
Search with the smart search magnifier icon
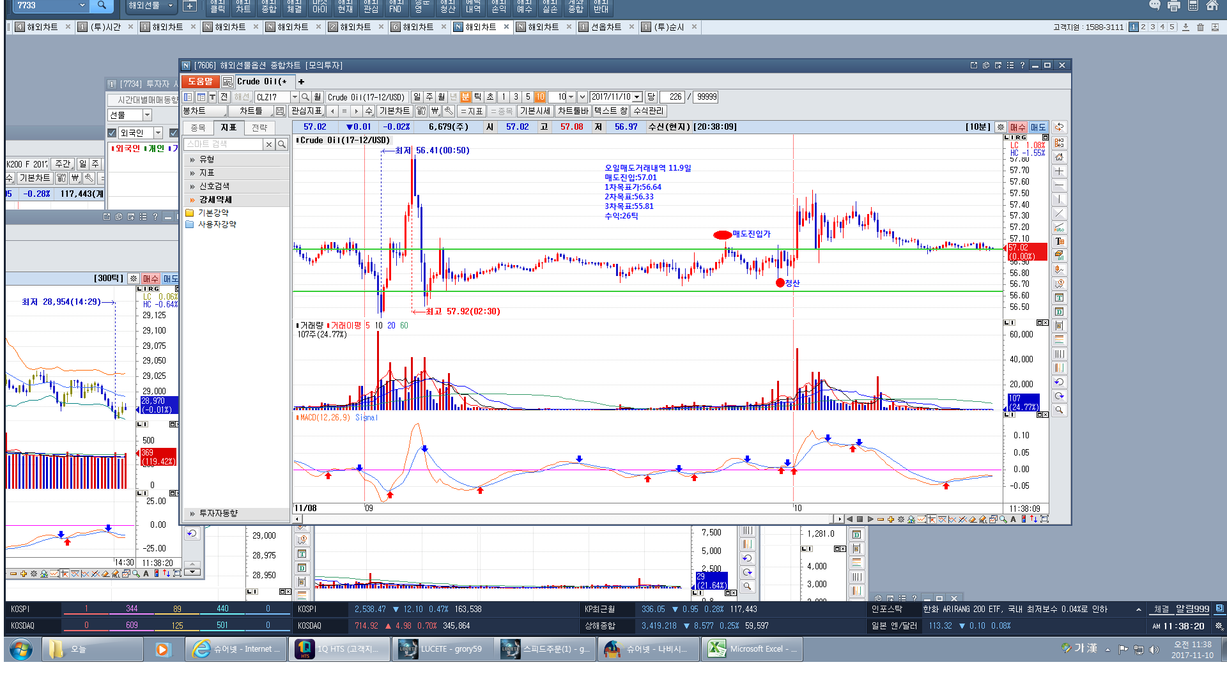(x=282, y=144)
